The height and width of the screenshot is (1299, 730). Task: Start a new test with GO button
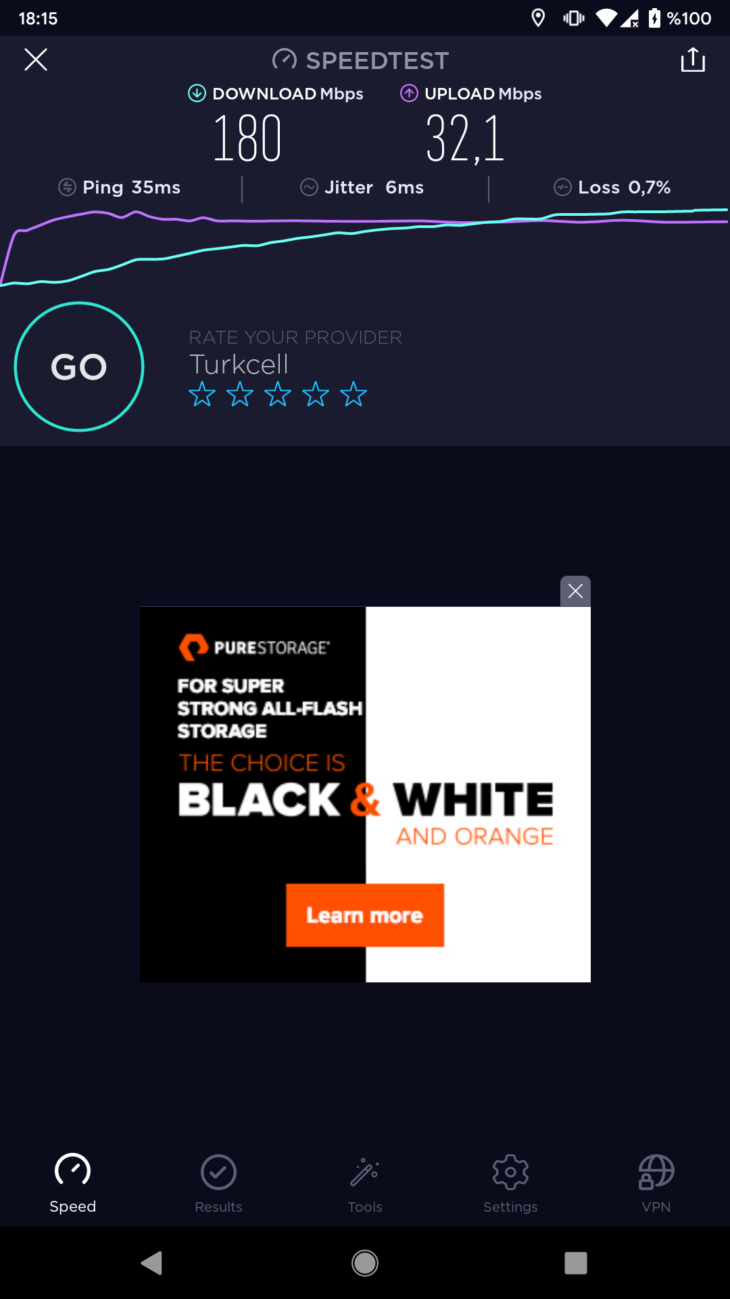tap(79, 367)
